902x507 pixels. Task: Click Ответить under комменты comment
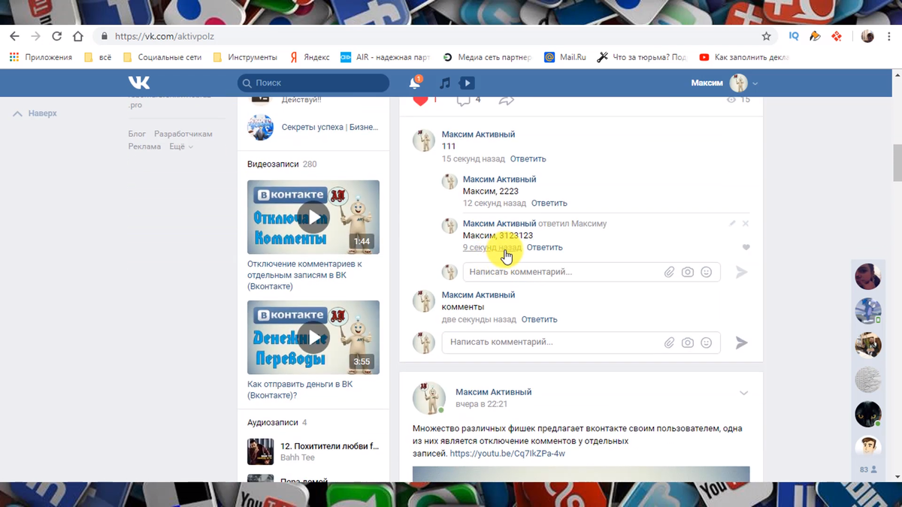tap(539, 319)
